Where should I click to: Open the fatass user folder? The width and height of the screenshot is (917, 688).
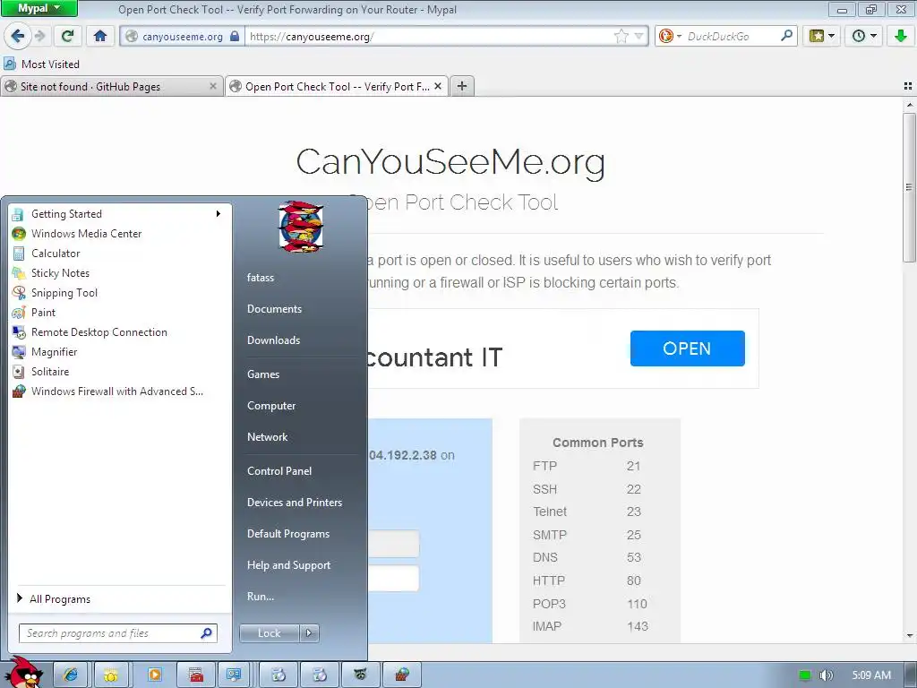coord(261,278)
